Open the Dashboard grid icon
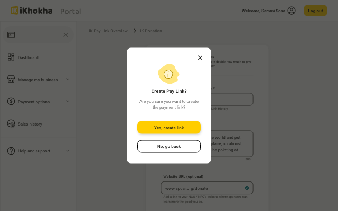338x211 pixels. click(11, 57)
